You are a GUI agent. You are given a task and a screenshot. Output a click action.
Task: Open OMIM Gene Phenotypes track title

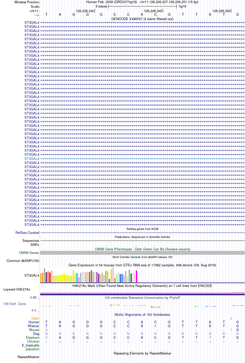coord(142,249)
